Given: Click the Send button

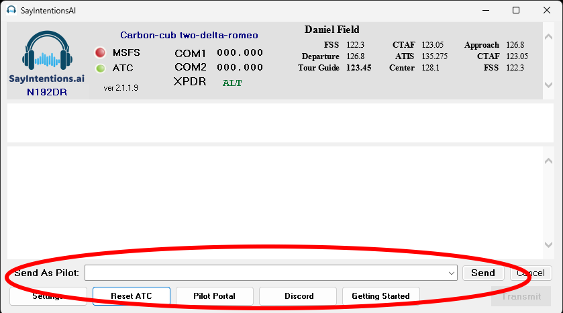Looking at the screenshot, I should 483,273.
